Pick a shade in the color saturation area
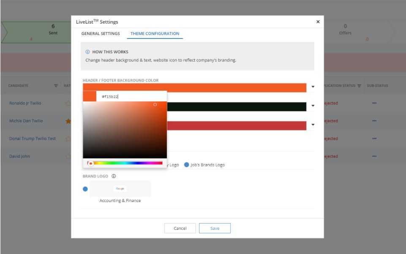This screenshot has width=406, height=254. tap(125, 130)
